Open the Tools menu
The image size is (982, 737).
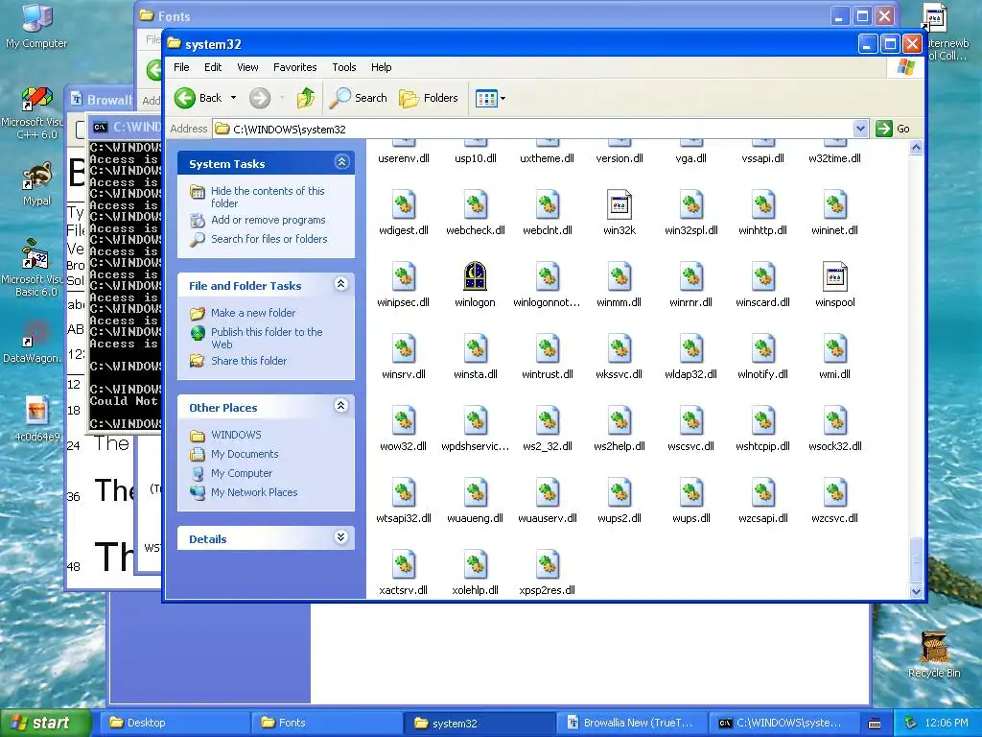(344, 67)
